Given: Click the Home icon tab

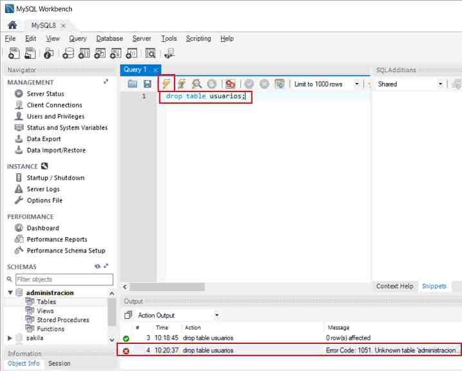Looking at the screenshot, I should [x=12, y=25].
